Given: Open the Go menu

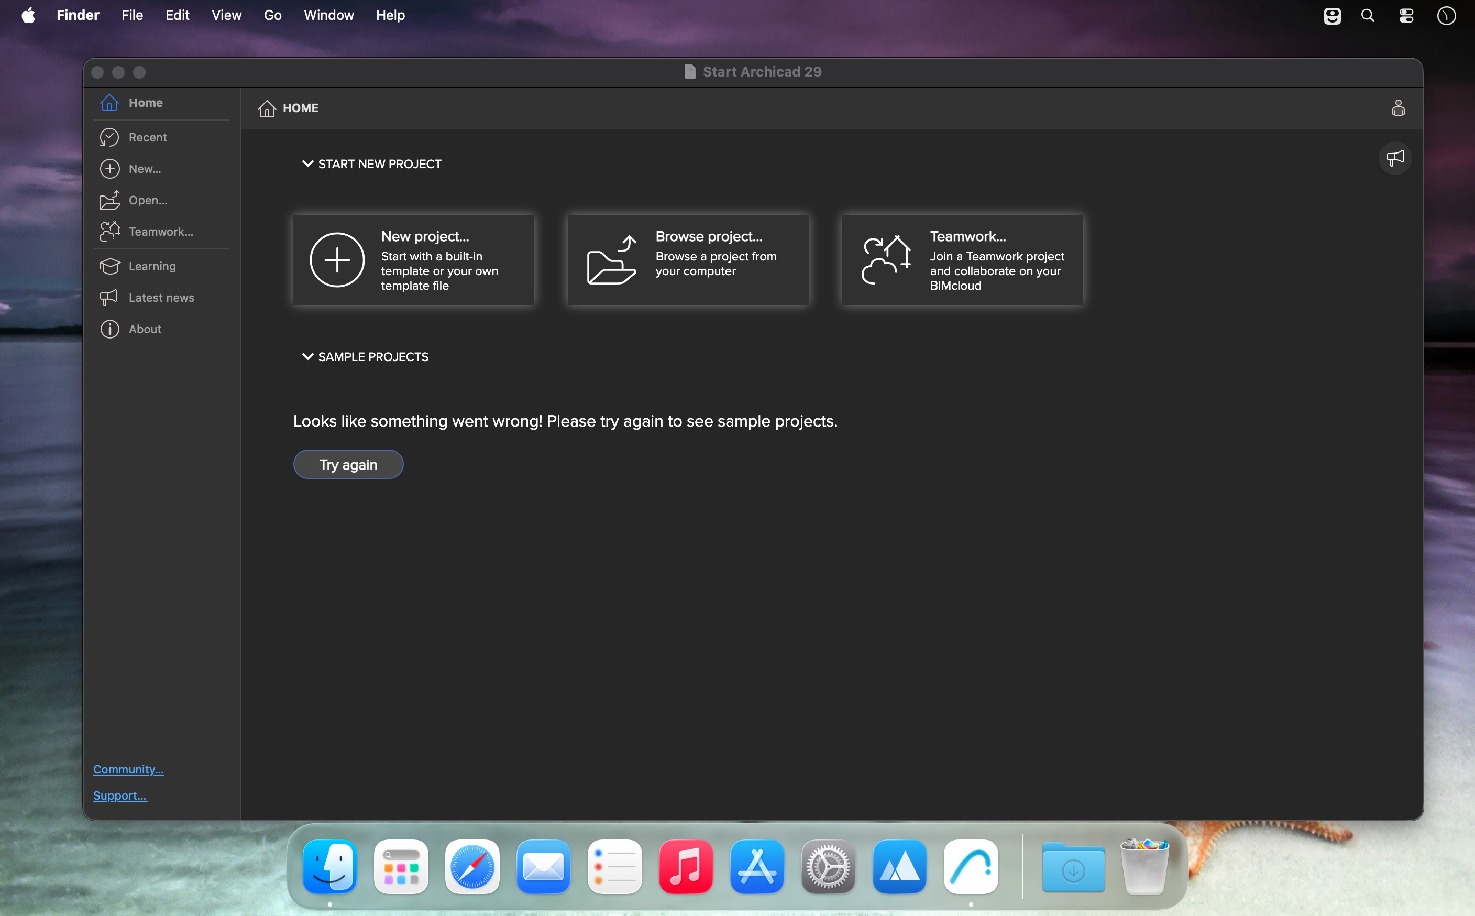Looking at the screenshot, I should point(273,15).
